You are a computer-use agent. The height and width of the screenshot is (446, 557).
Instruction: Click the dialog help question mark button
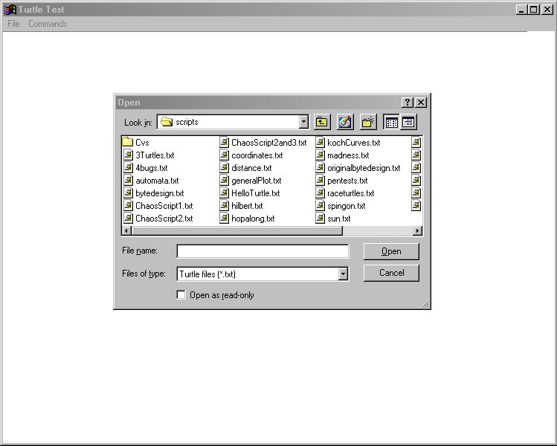click(408, 103)
